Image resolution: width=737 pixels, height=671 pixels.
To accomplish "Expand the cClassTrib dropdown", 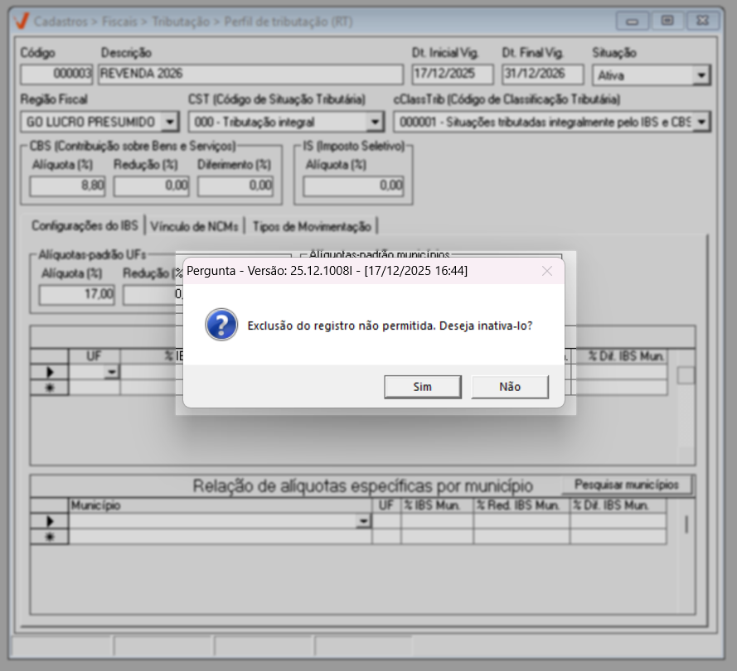I will pos(701,122).
